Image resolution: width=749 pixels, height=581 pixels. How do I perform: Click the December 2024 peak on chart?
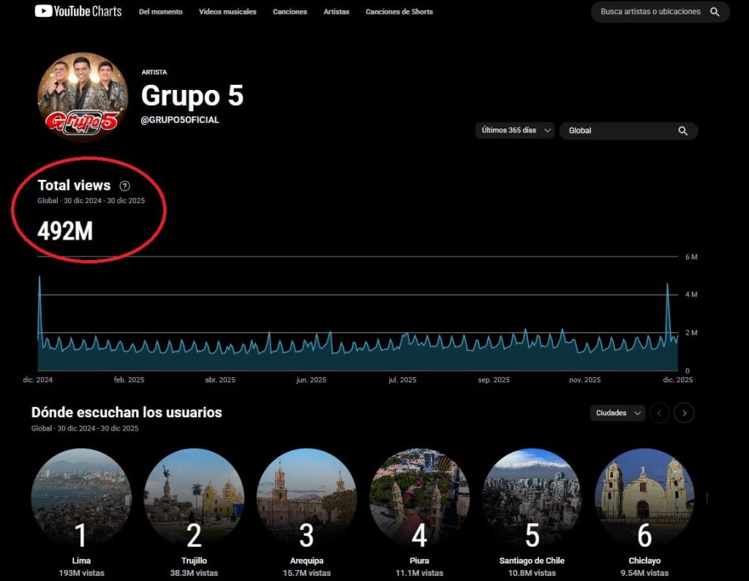pyautogui.click(x=39, y=278)
